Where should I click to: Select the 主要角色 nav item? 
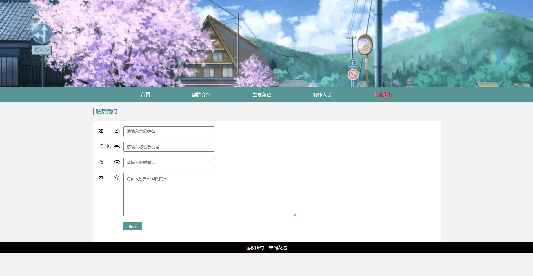(262, 95)
